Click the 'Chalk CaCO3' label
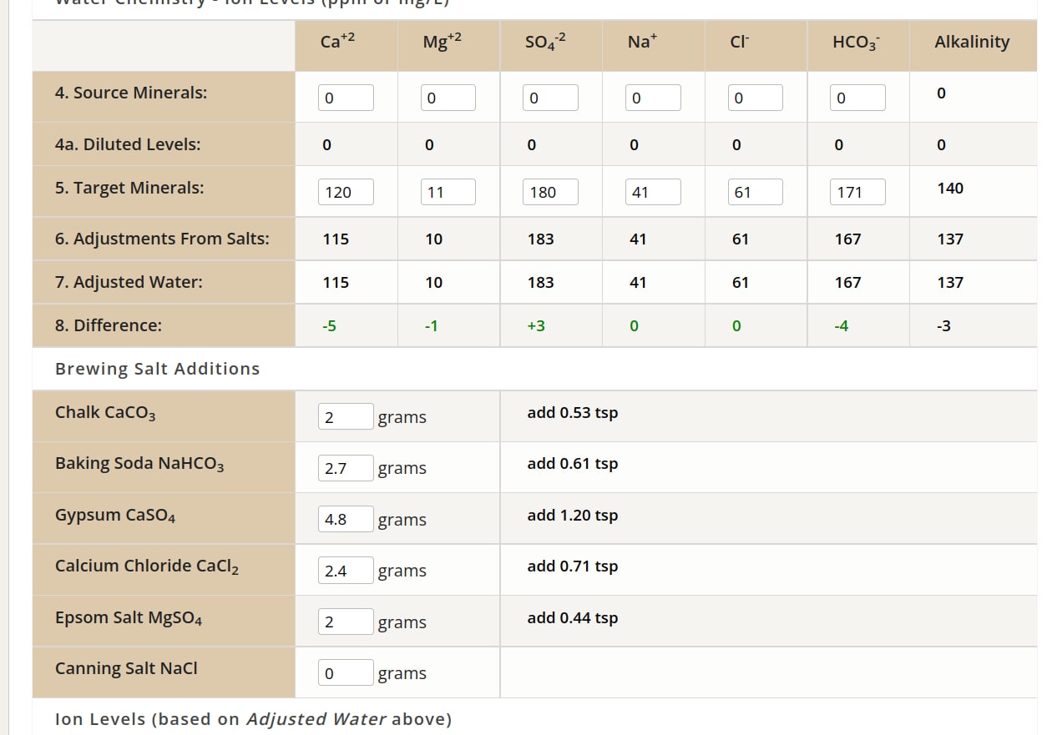Image resolution: width=1047 pixels, height=735 pixels. (x=105, y=413)
